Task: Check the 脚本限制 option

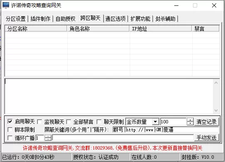Action: click(x=10, y=130)
